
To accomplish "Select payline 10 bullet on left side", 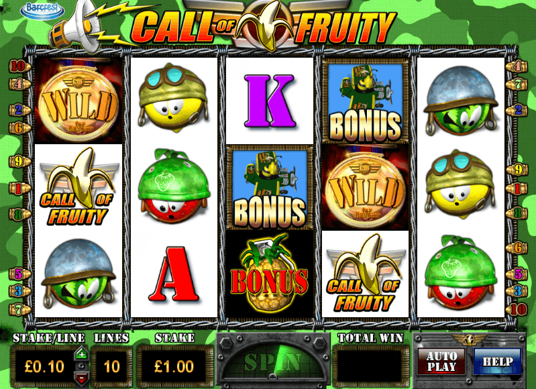I will [x=19, y=66].
